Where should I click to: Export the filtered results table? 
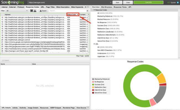click(43, 11)
